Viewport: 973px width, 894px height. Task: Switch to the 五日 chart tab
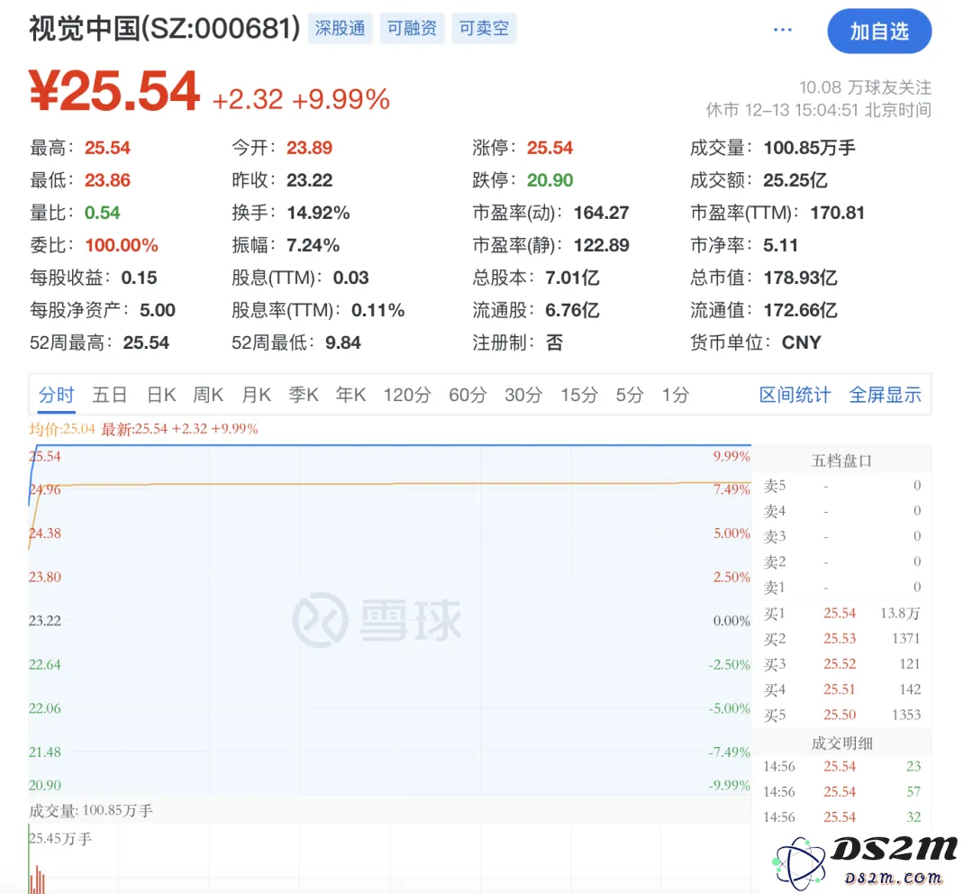[110, 395]
